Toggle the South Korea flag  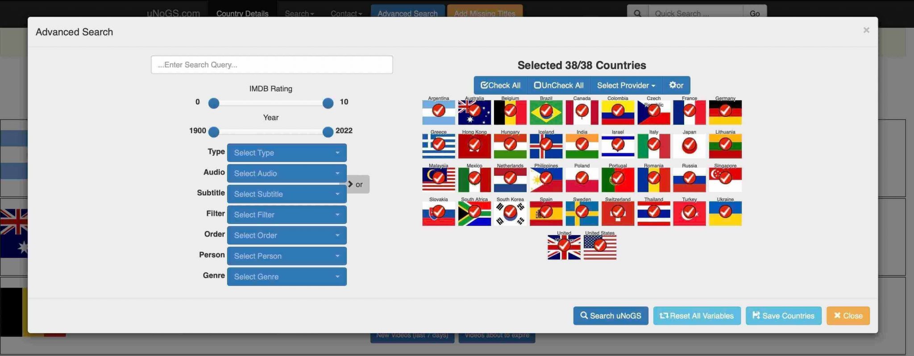point(510,213)
